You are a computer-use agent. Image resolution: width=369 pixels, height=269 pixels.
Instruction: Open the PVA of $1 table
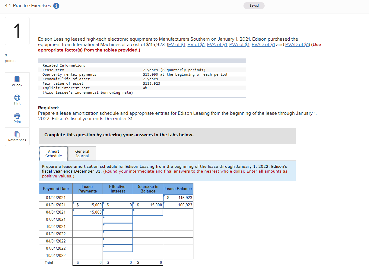[239, 44]
